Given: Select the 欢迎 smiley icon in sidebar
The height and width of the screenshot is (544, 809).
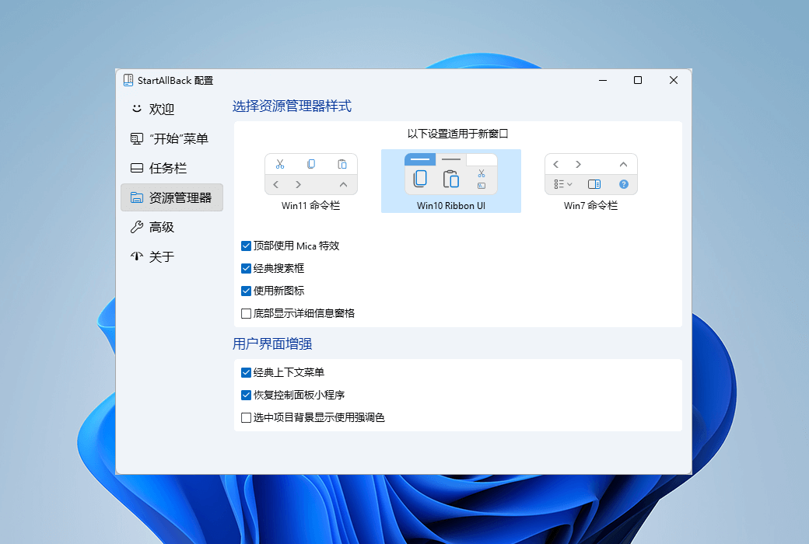Looking at the screenshot, I should pos(136,109).
